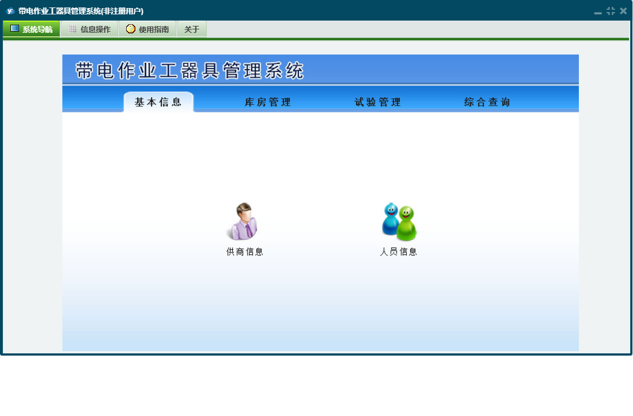Select the 试验管理 navigation tab
This screenshot has height=416, width=633.
(x=377, y=102)
